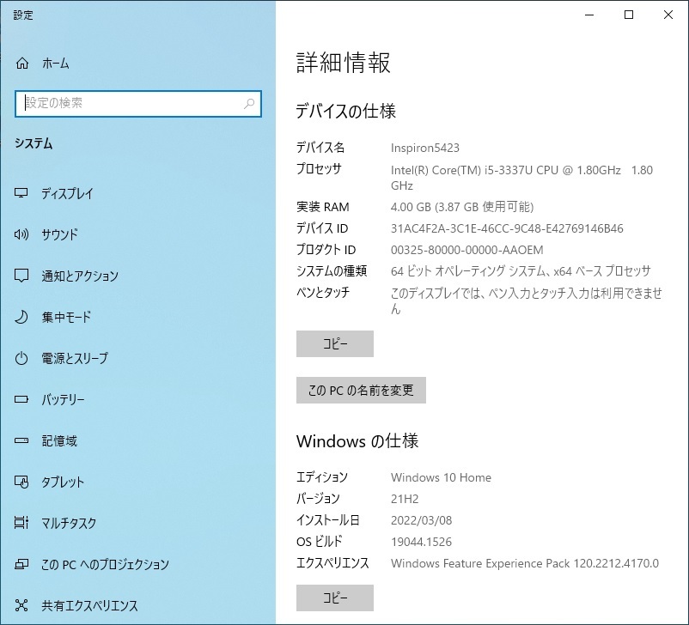Select OS build 19044.1526
Screen dimensions: 689x625
pyautogui.click(x=422, y=542)
